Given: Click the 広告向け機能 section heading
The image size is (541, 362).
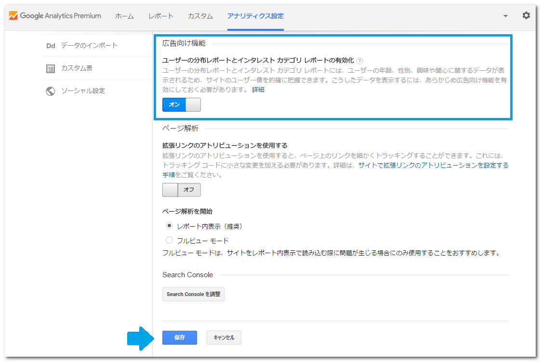Looking at the screenshot, I should tap(184, 43).
